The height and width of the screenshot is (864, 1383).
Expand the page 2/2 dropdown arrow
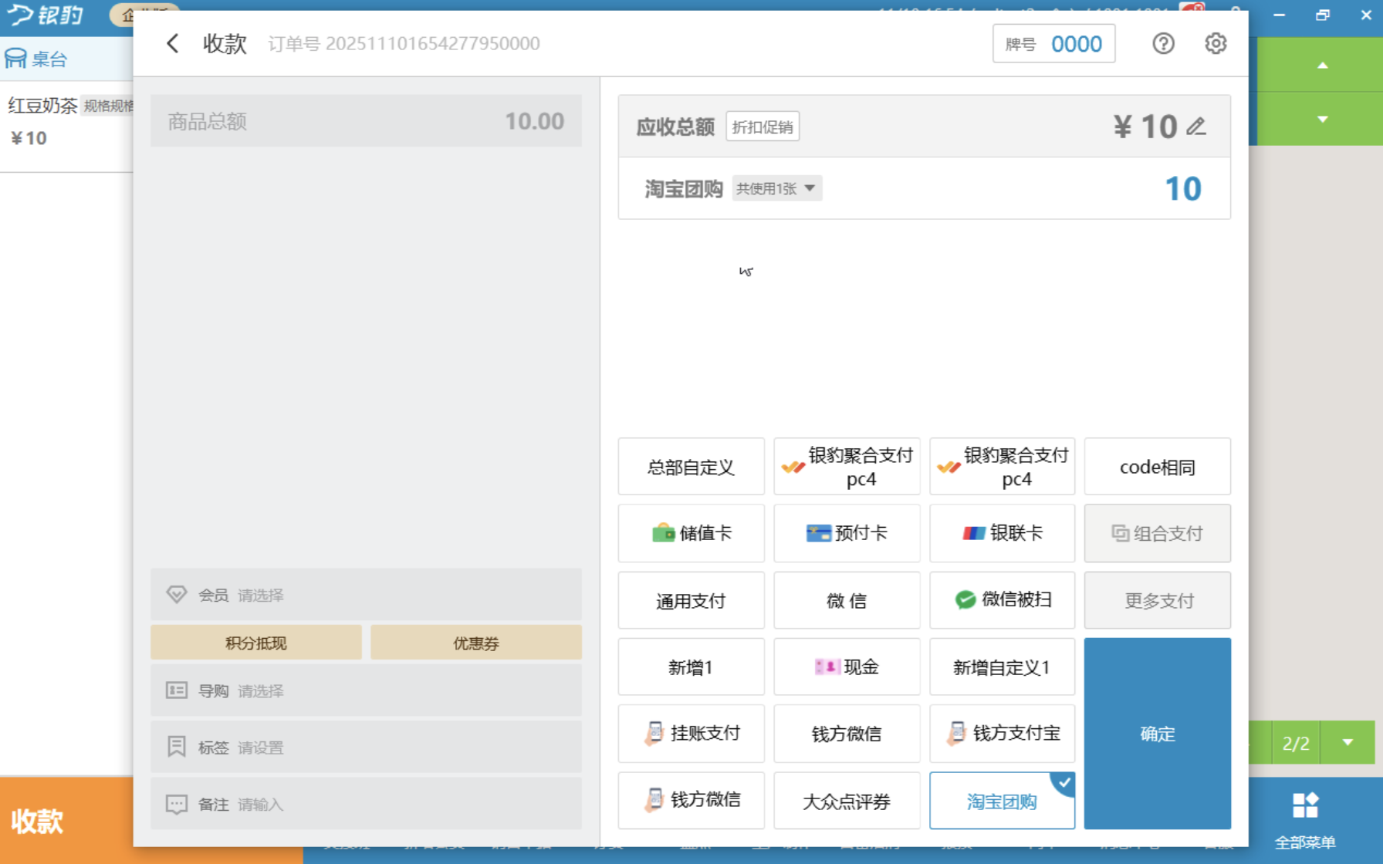point(1347,743)
